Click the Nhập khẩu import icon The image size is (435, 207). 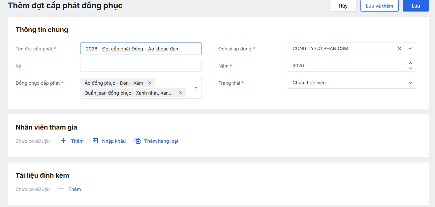(95, 141)
